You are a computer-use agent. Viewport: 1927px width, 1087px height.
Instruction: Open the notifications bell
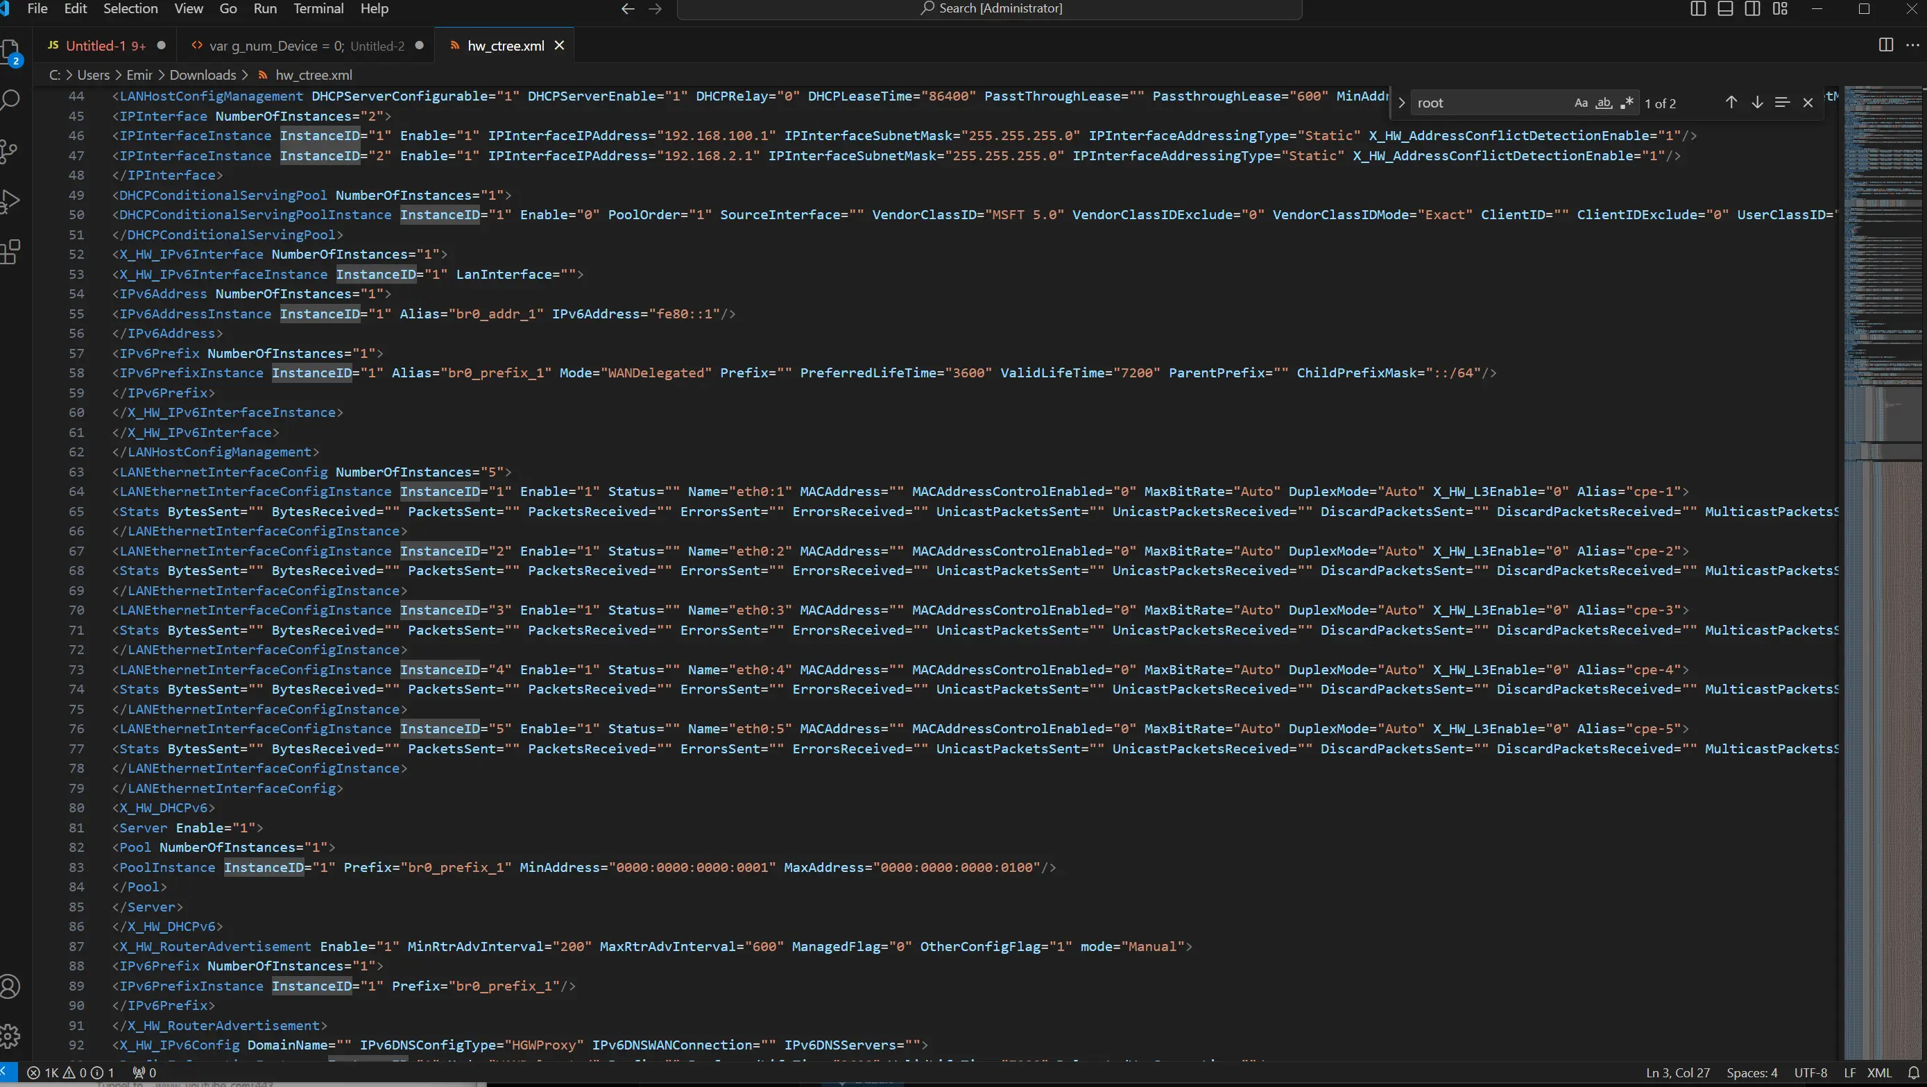(x=1914, y=1073)
